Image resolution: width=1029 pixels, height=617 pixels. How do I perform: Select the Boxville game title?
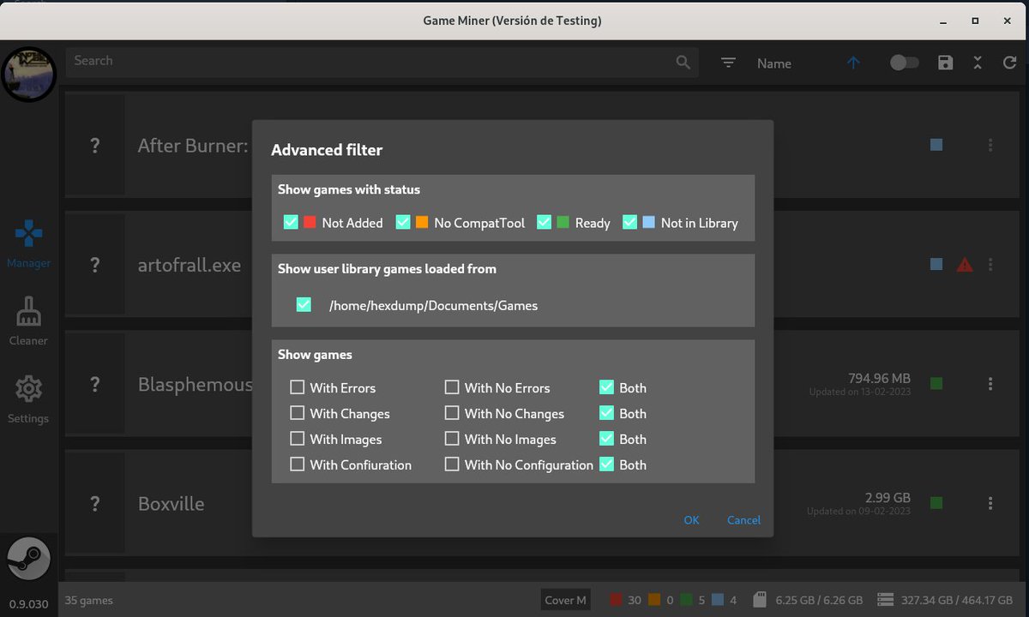click(171, 503)
